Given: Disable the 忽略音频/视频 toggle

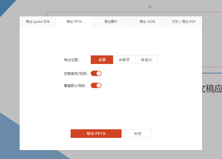Looking at the screenshot, I should pyautogui.click(x=96, y=73).
